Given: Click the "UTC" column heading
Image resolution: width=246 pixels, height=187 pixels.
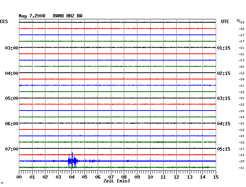Looking at the screenshot, I should click(225, 22).
